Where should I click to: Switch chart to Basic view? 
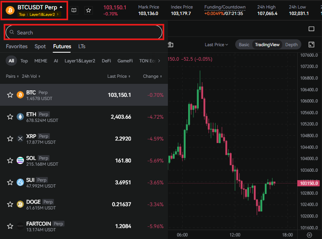pyautogui.click(x=244, y=45)
